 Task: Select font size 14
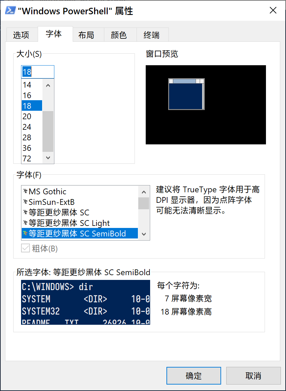(x=32, y=85)
